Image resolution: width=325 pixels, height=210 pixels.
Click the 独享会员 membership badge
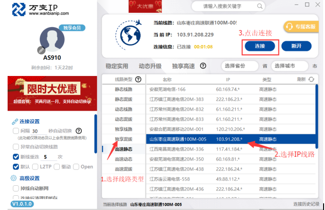coord(72,28)
